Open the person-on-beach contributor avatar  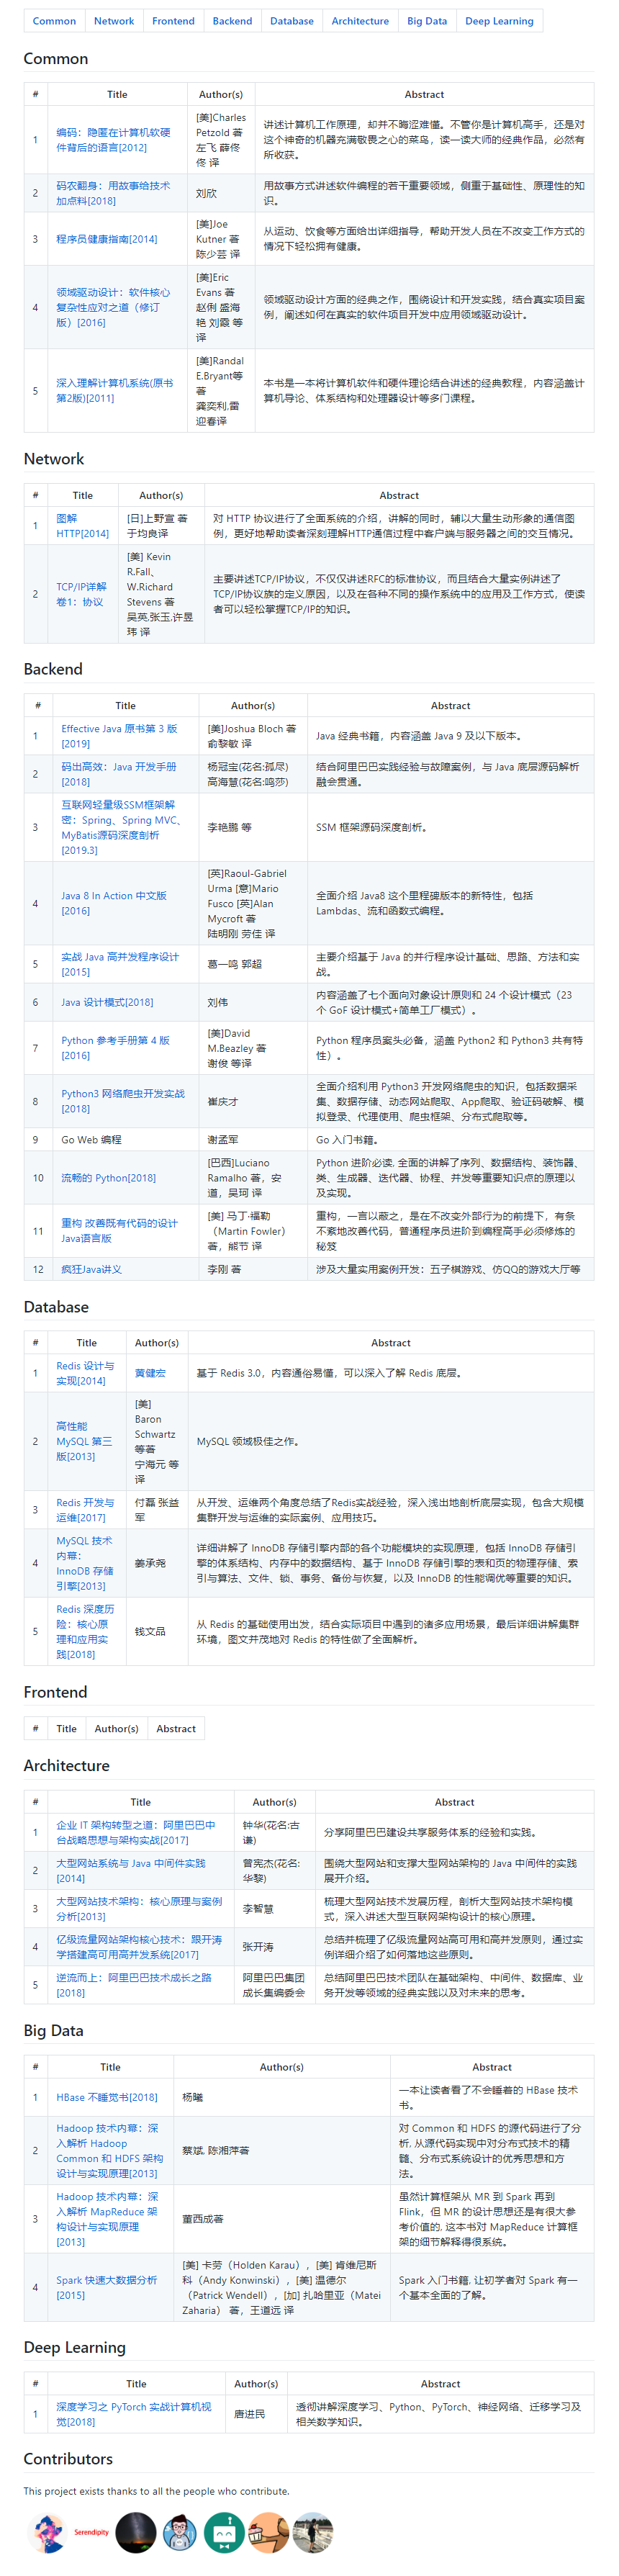point(313,2532)
